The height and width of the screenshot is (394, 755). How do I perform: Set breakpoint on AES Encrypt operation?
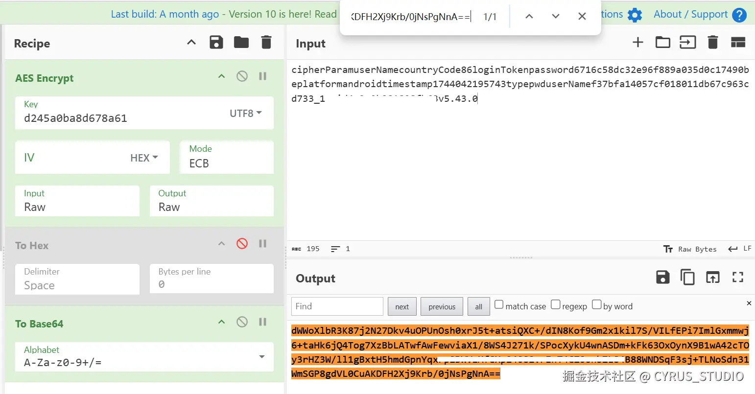pos(263,76)
